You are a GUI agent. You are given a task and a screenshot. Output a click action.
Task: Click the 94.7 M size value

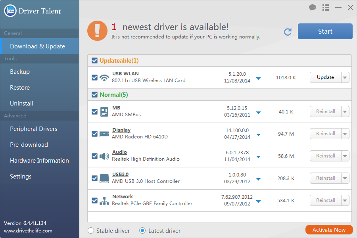click(x=286, y=134)
